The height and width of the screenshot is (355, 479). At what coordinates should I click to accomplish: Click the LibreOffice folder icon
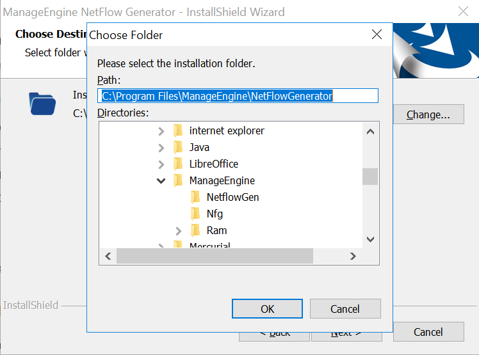[178, 164]
